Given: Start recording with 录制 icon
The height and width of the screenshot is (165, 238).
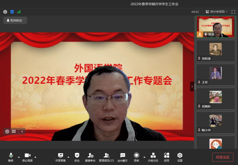Looking at the screenshot, I should 136,157.
